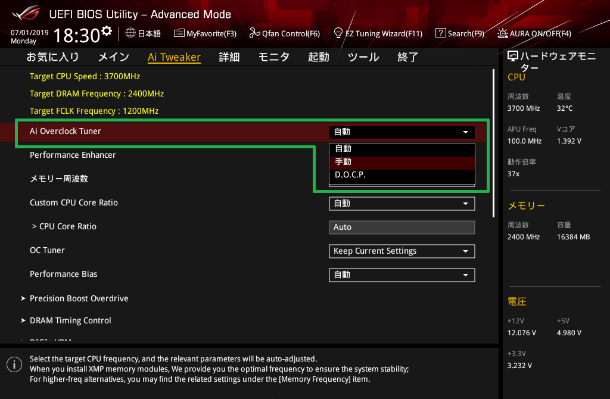Choose 自動 in the open dropdown list

click(402, 148)
